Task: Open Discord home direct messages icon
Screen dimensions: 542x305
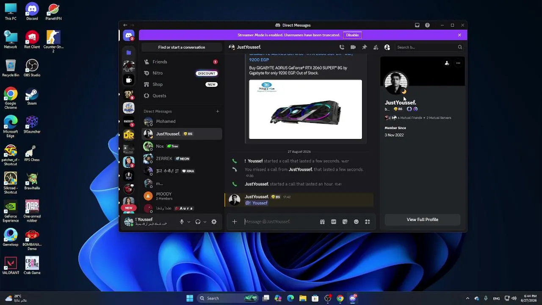Action: [x=129, y=36]
